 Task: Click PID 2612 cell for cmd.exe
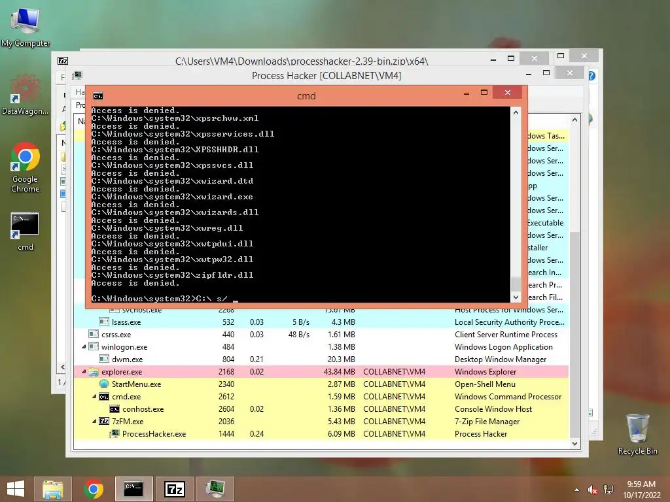[226, 397]
